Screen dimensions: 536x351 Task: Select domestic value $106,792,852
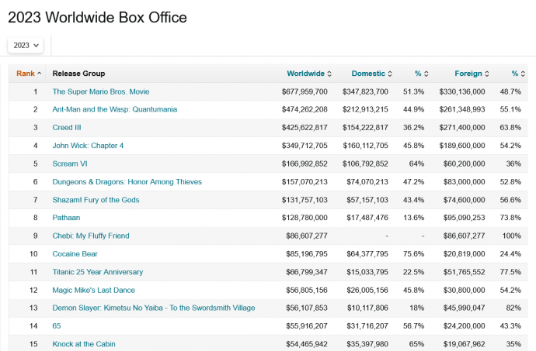[365, 163]
